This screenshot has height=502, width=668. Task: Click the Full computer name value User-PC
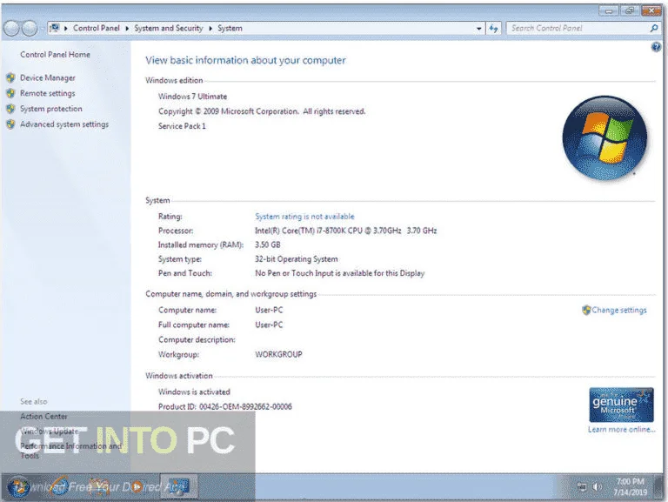[x=269, y=325]
